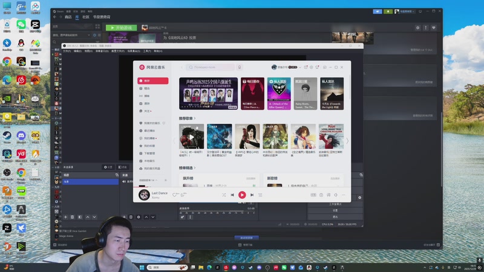
Task: Click green 开始游戏 button in Steam
Action: click(122, 28)
